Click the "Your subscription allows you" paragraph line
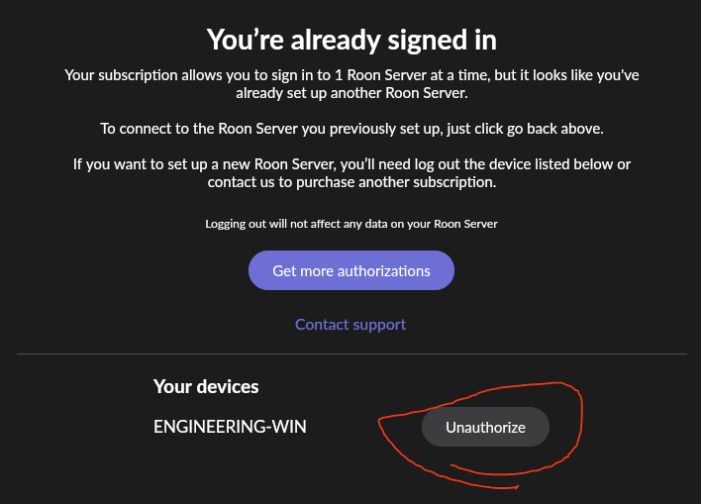The image size is (701, 504). (x=351, y=75)
